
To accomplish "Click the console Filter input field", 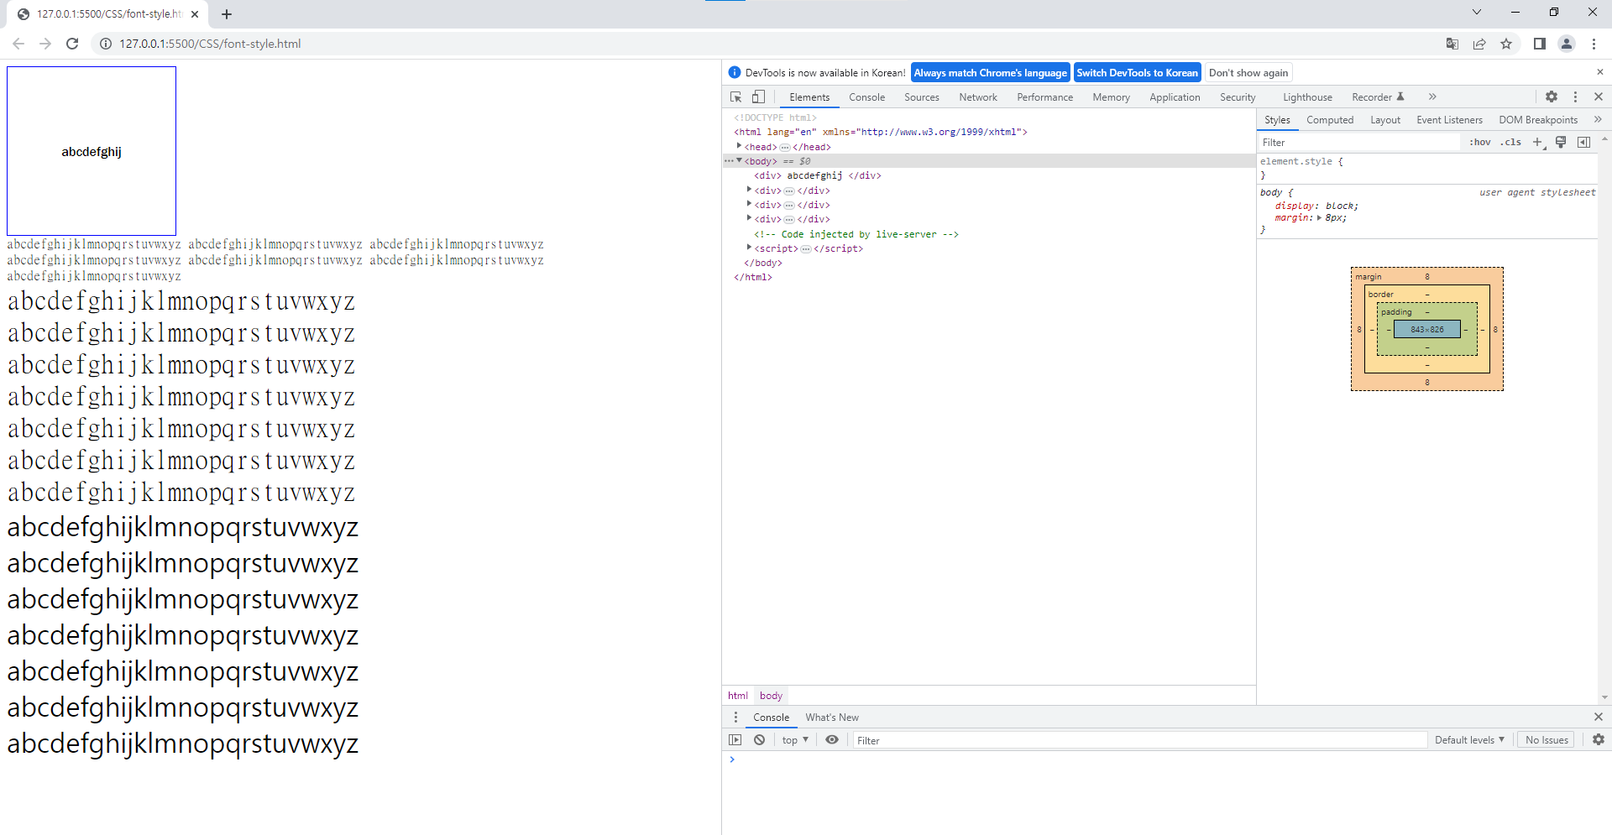I will point(1140,740).
